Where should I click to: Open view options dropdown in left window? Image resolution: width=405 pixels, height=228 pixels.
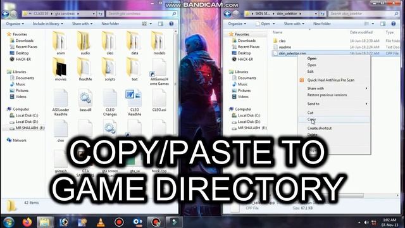(151, 23)
